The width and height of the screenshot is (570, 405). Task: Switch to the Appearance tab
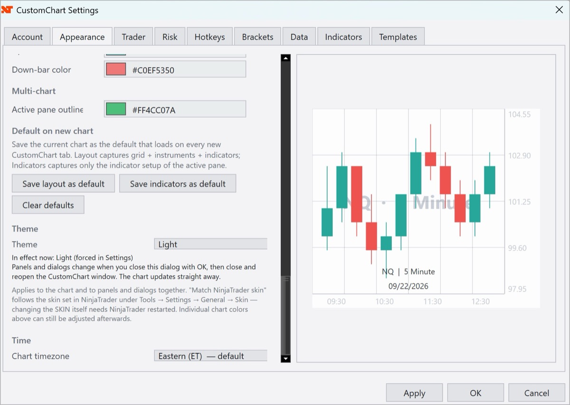pyautogui.click(x=82, y=37)
